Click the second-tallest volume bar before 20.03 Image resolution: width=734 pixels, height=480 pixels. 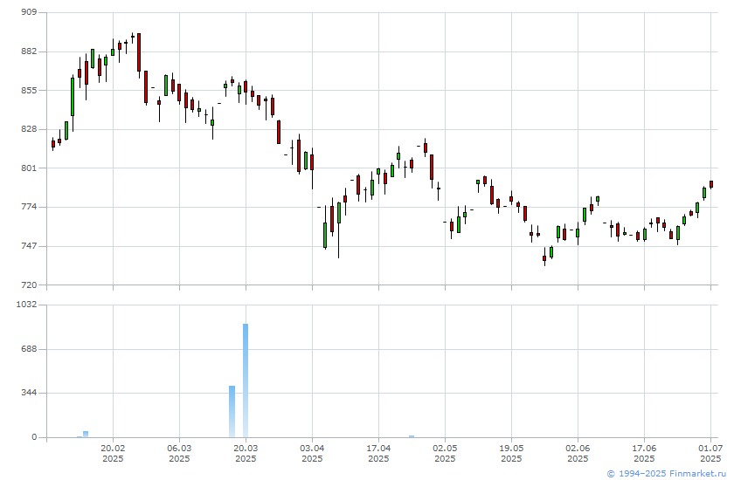tap(232, 412)
